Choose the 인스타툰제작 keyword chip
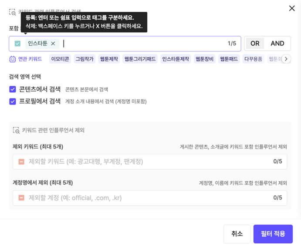This screenshot has width=301, height=251. tap(176, 59)
